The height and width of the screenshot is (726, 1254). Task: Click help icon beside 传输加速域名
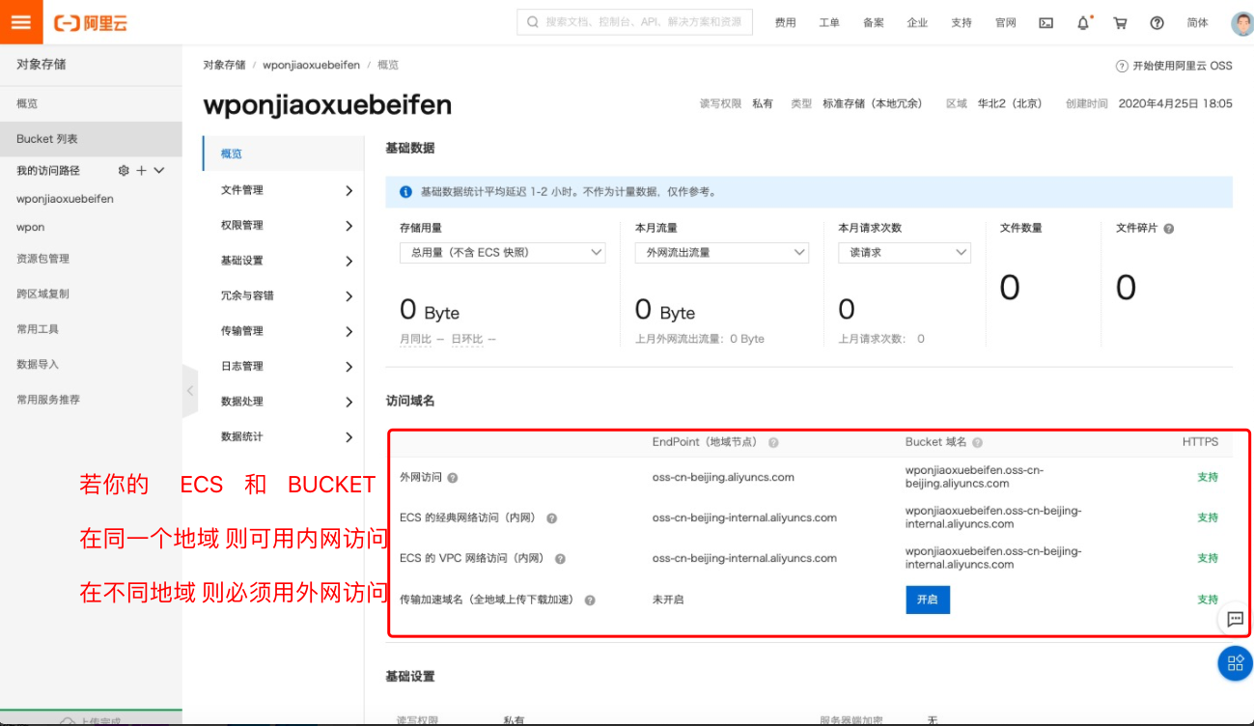590,600
